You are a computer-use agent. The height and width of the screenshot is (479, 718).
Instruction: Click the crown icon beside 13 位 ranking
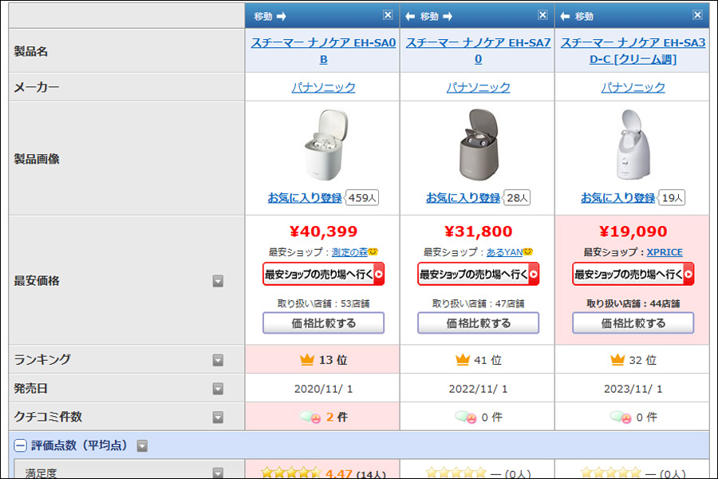307,360
